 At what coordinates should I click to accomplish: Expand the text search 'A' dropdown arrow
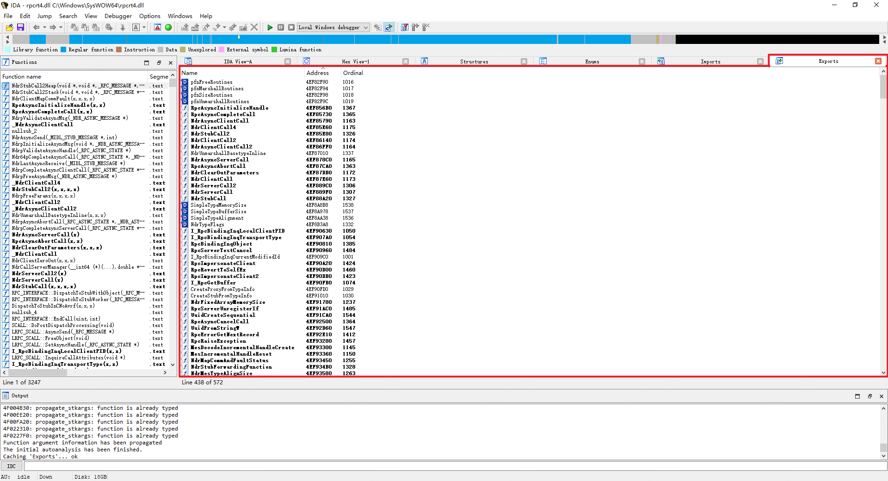[144, 28]
